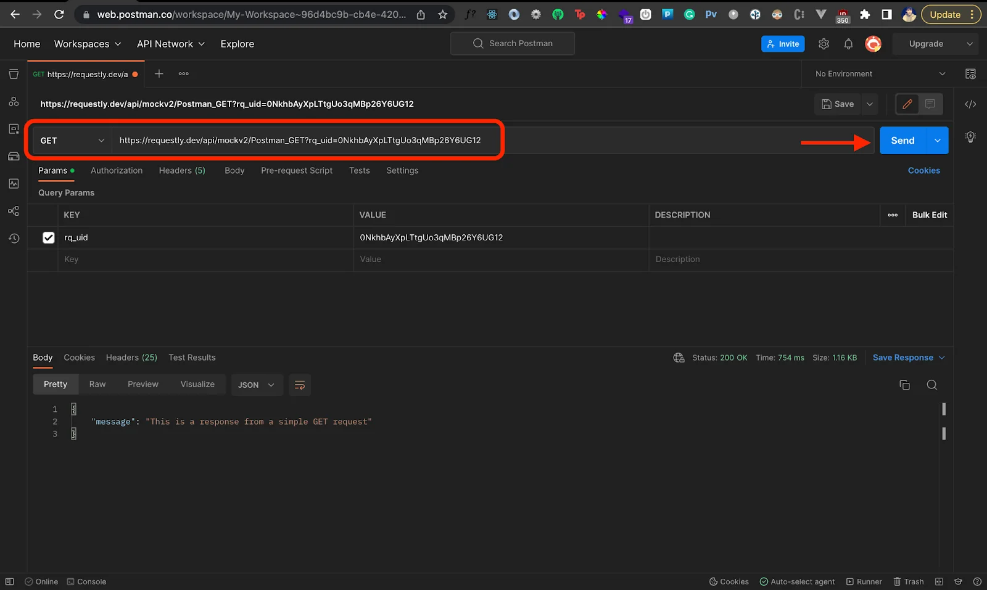Toggle line wrap in response
This screenshot has width=987, height=590.
tap(300, 385)
